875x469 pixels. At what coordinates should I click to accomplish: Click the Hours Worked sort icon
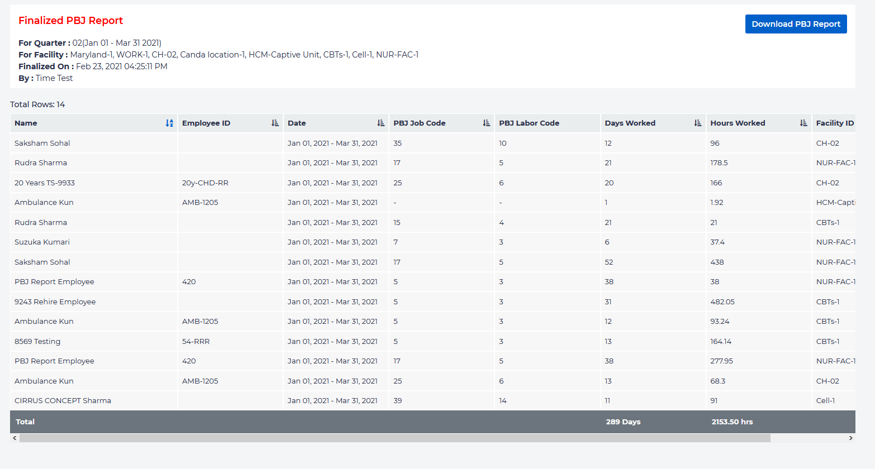click(x=803, y=123)
